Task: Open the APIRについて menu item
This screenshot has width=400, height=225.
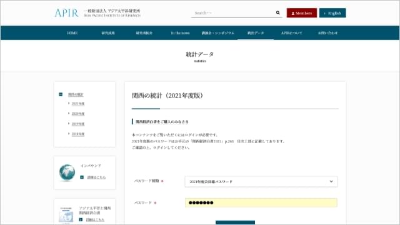Action: 292,33
